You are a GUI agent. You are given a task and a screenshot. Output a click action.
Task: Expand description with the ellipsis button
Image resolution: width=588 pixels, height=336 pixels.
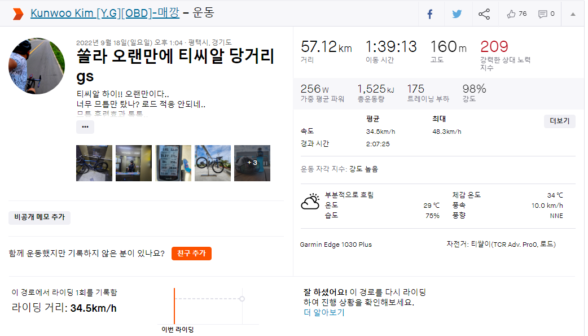85,127
